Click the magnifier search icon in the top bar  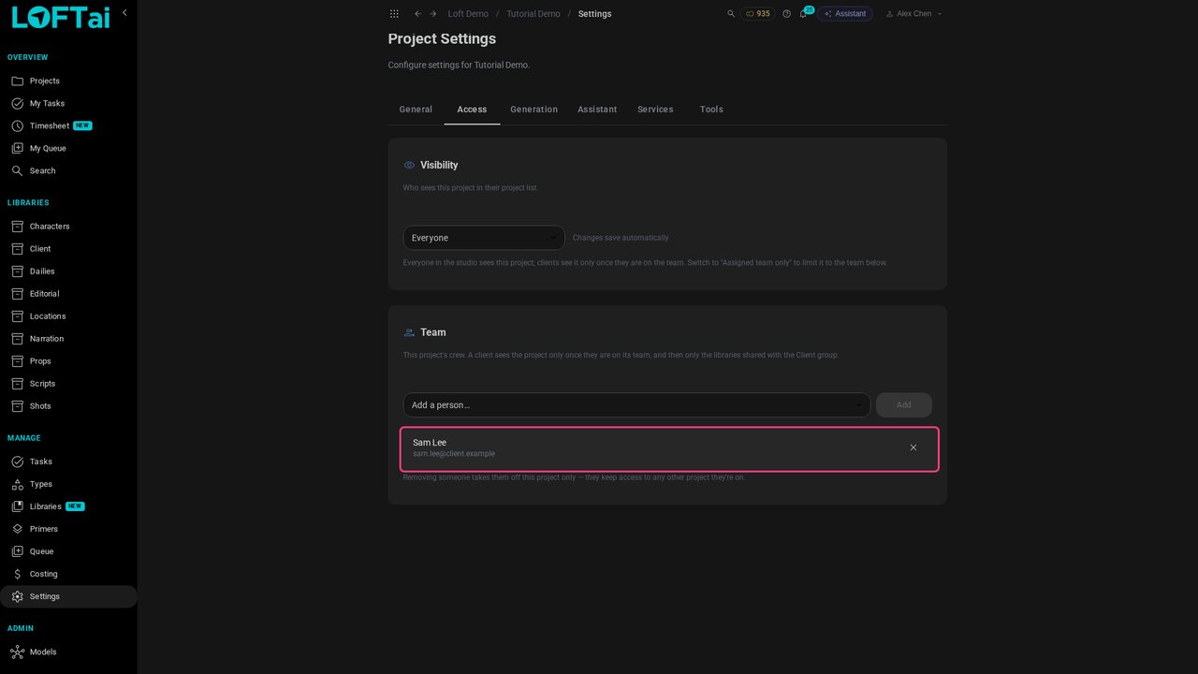coord(731,14)
